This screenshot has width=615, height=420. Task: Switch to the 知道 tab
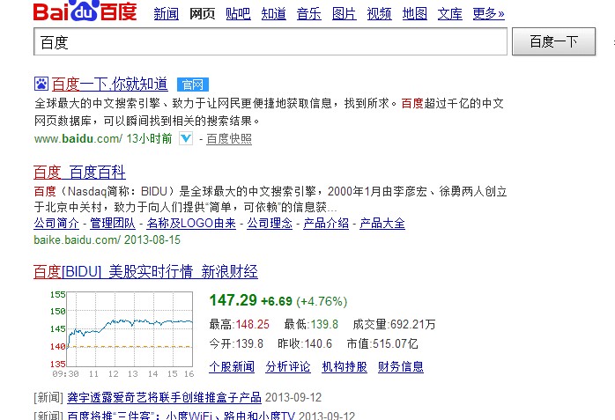(x=273, y=14)
